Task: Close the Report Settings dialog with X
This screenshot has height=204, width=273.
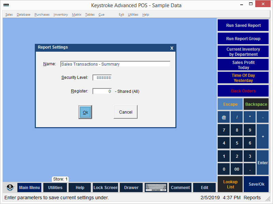Action: pos(172,48)
